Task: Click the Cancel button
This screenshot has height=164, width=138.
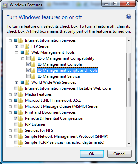Action: click(119, 154)
